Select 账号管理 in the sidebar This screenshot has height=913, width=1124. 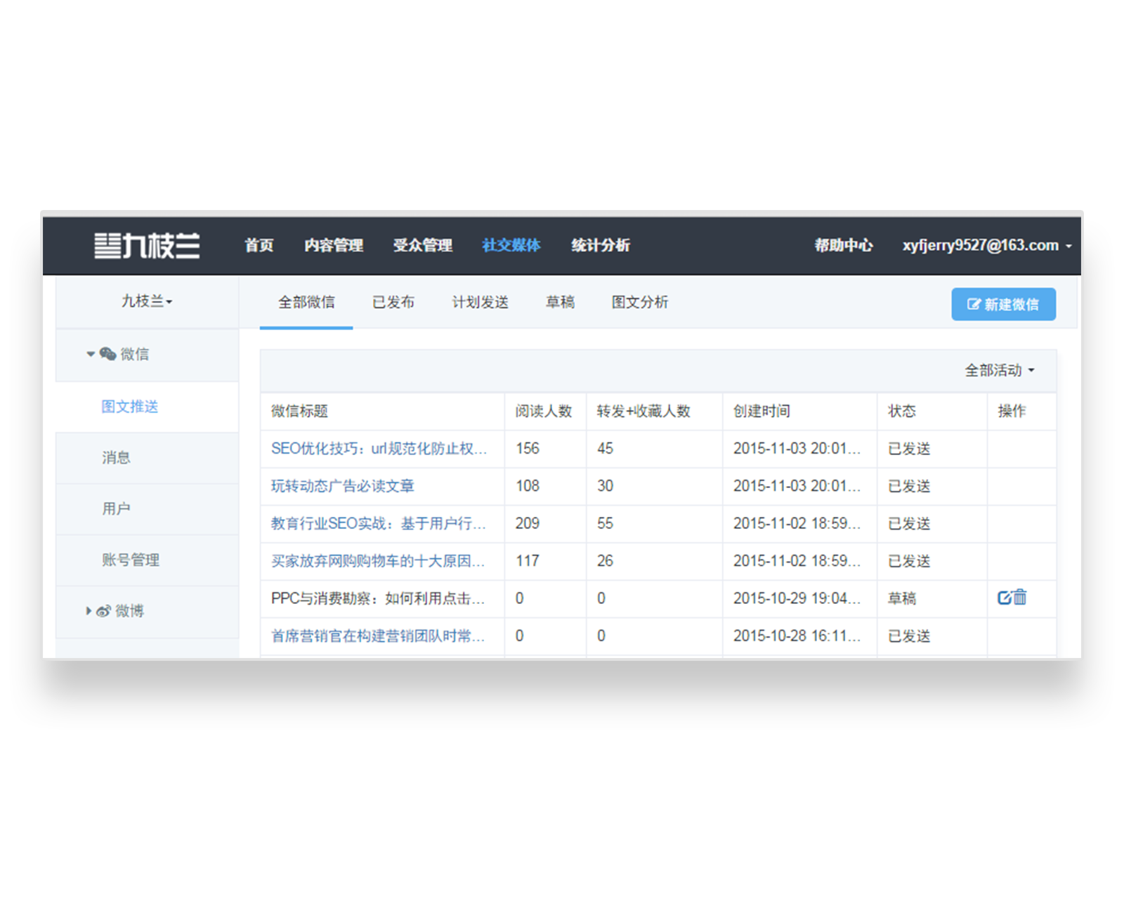pyautogui.click(x=131, y=560)
